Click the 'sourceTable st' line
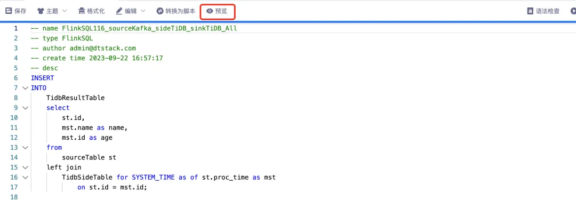The image size is (576, 217). pyautogui.click(x=89, y=157)
